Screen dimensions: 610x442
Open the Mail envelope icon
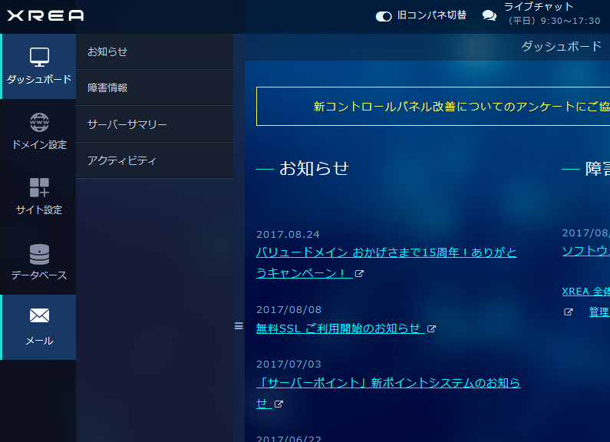39,315
